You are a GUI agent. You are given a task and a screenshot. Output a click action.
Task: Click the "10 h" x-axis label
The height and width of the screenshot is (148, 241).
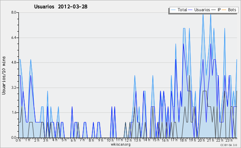(110, 140)
